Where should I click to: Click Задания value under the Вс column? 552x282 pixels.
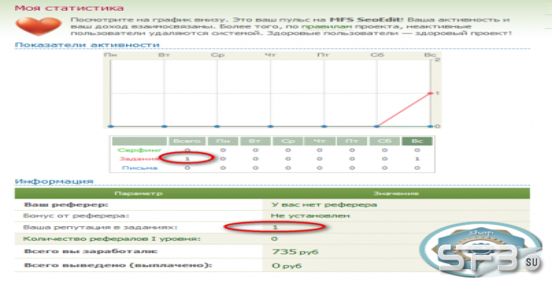click(417, 159)
